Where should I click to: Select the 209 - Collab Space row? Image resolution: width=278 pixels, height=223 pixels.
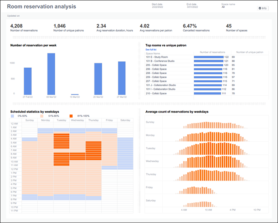[207, 77]
